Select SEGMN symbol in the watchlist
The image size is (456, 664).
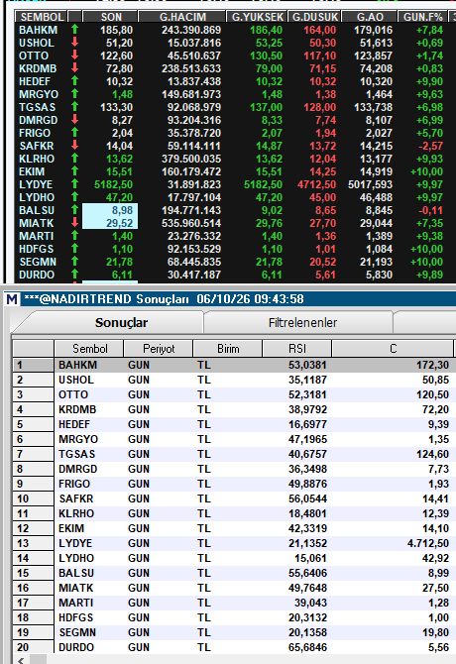pos(38,262)
